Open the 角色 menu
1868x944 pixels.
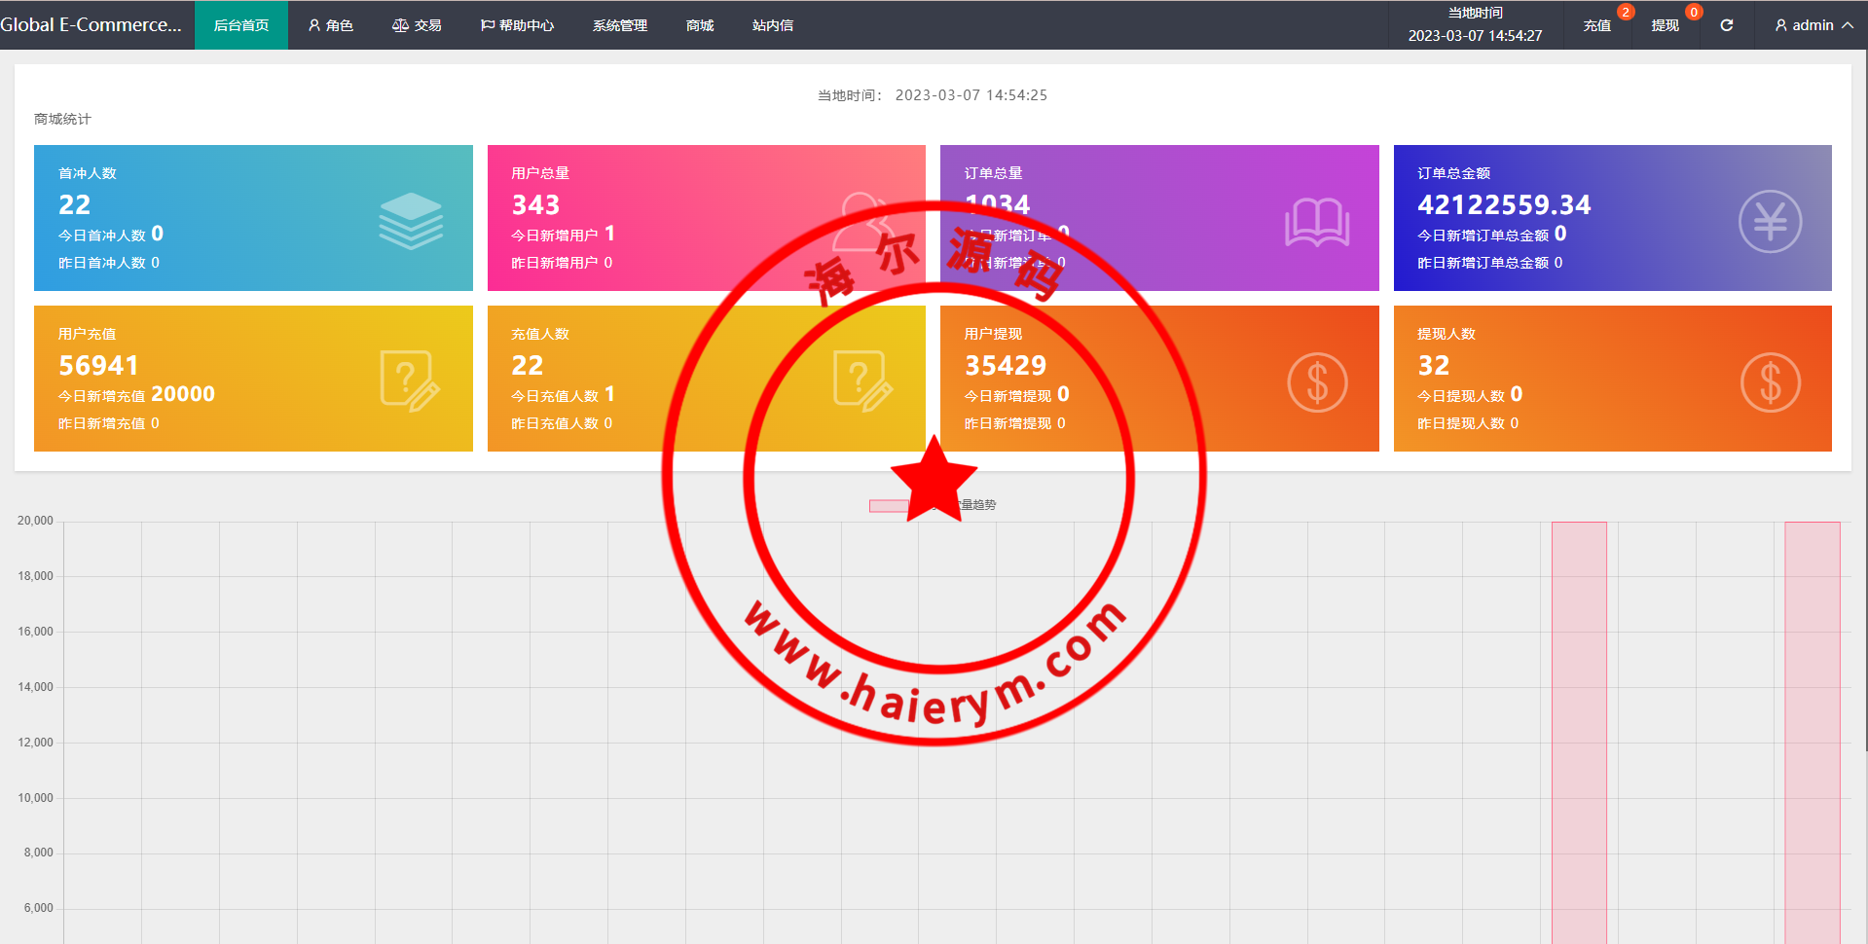click(331, 25)
